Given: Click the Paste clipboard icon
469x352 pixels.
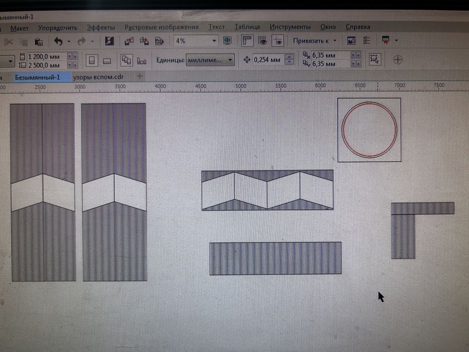Looking at the screenshot, I should click(x=39, y=42).
